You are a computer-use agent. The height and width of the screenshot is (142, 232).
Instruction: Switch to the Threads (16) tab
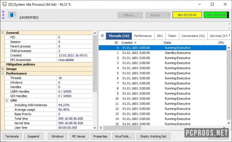(x=119, y=36)
